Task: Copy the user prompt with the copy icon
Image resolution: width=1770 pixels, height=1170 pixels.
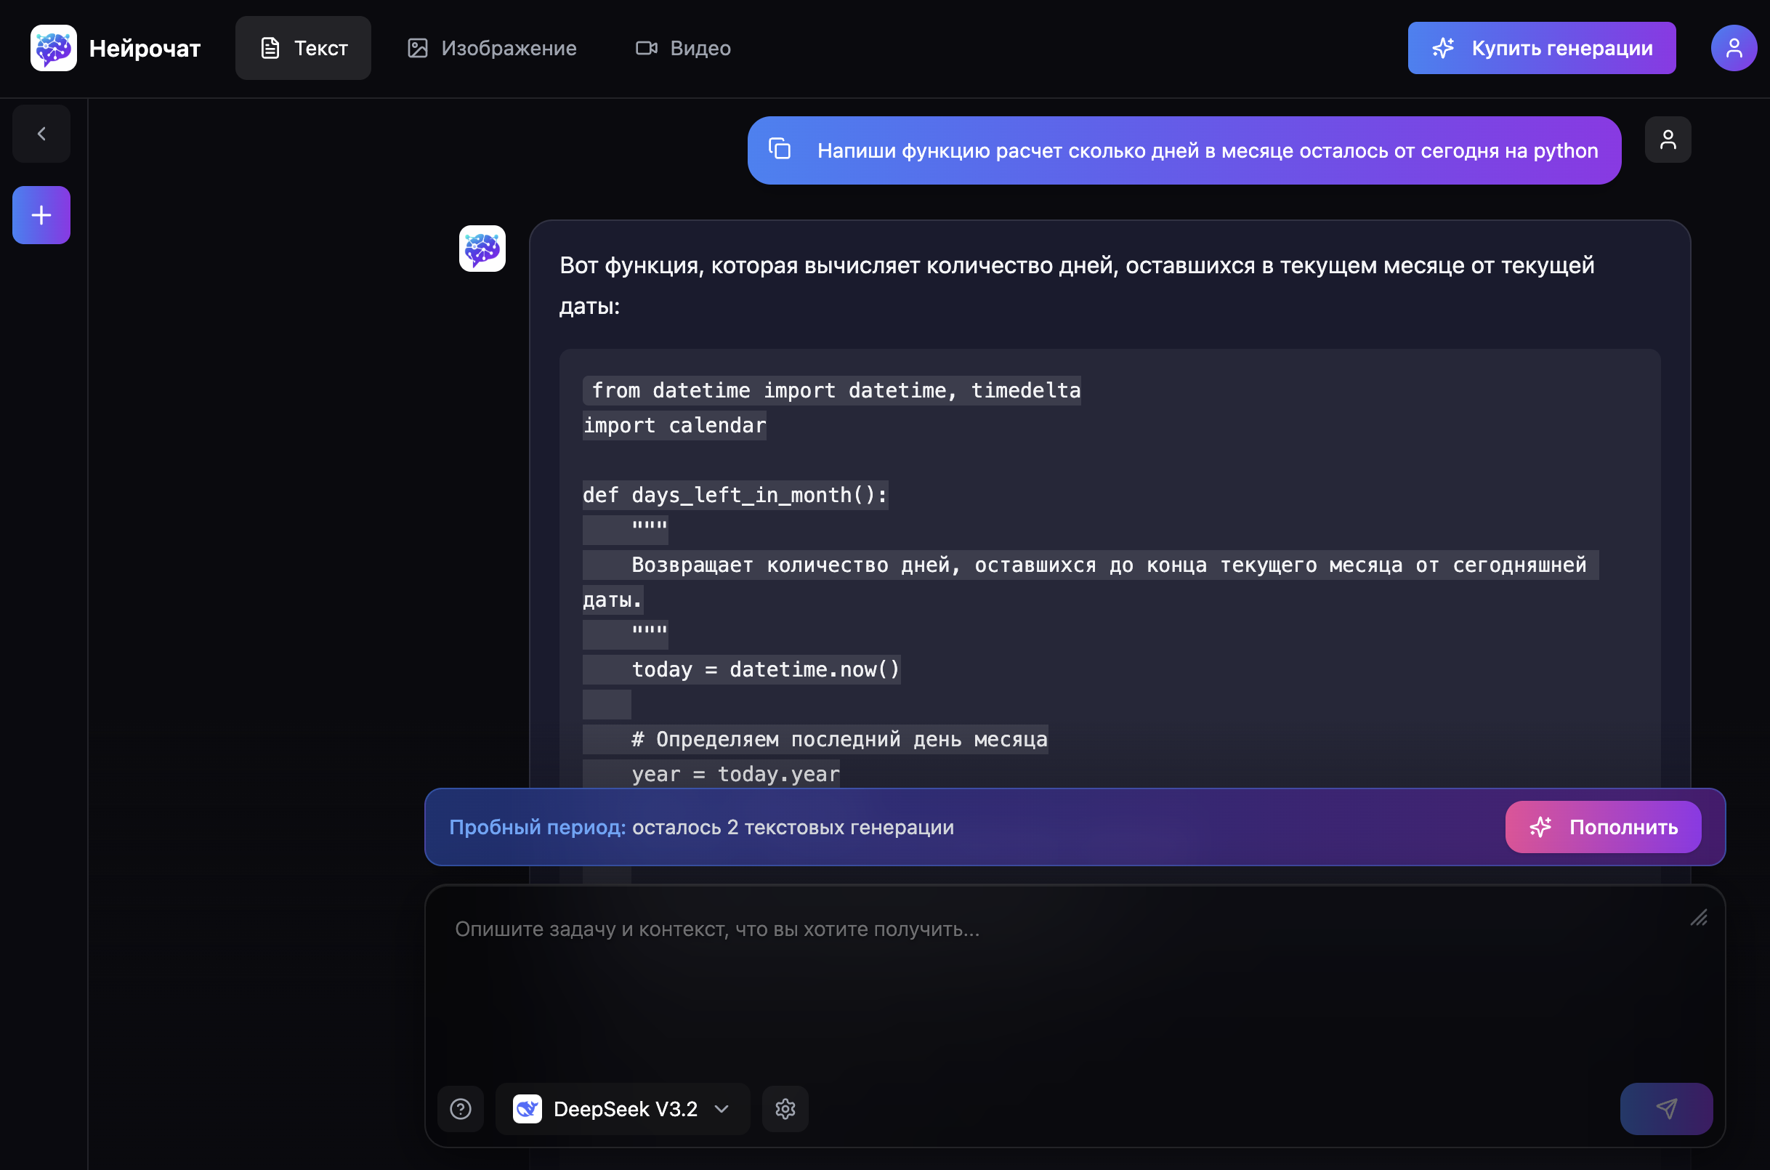Action: 780,149
